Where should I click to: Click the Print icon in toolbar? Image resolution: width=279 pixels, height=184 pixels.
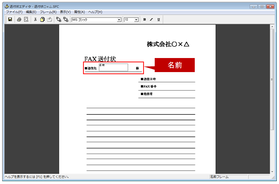pos(19,19)
